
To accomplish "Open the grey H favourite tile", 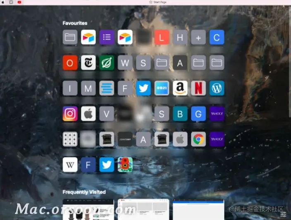I will [180, 37].
